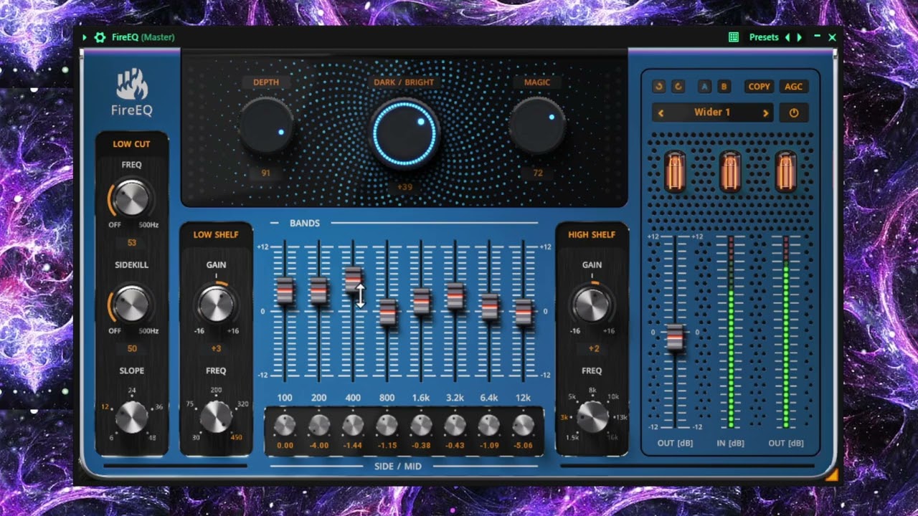
Task: Click the High Shelf gain value +2
Action: tap(594, 349)
